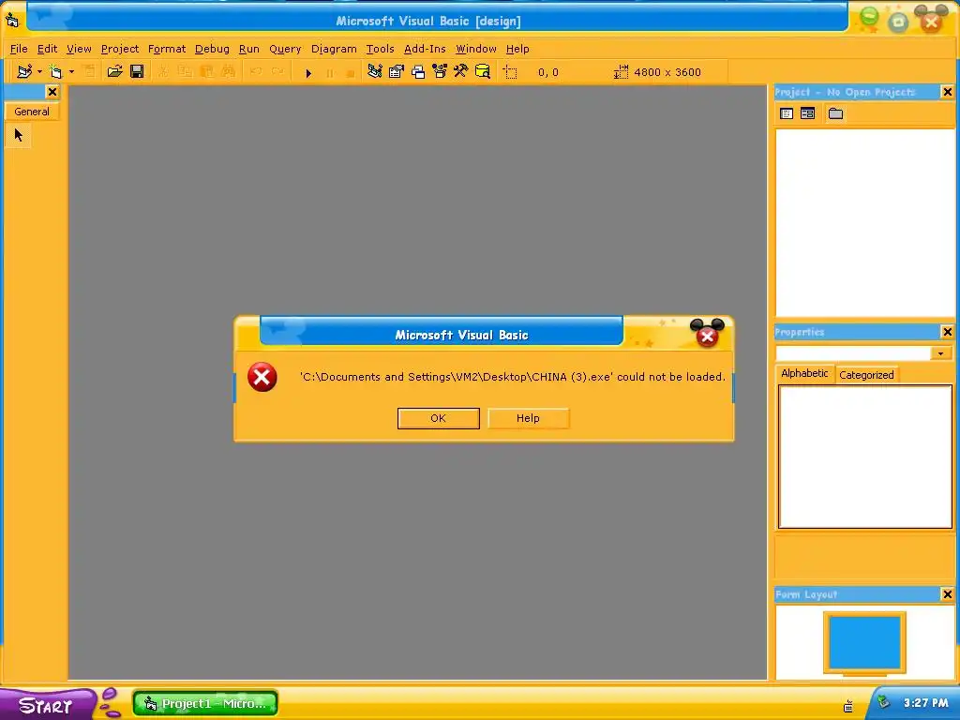
Task: Click the Menu Editor toolbar icon
Action: 89,71
